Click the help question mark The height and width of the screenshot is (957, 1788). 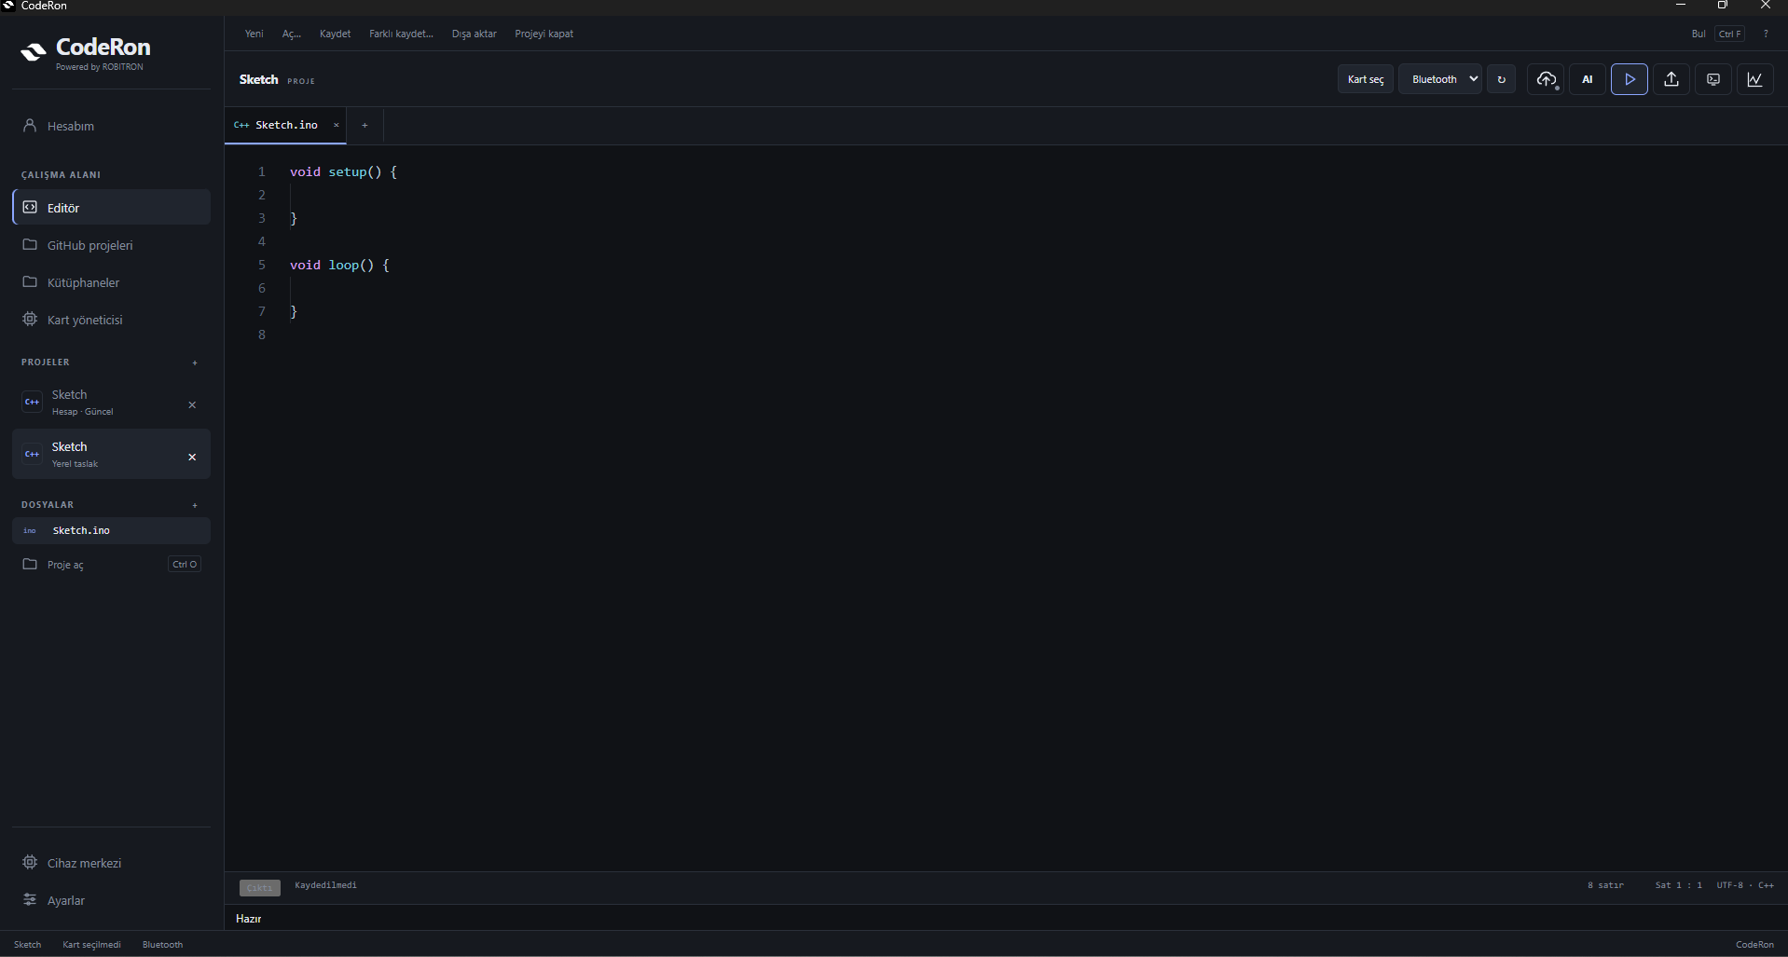[1765, 34]
